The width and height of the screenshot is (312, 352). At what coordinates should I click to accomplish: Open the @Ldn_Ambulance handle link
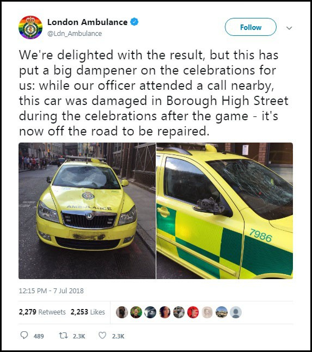[x=75, y=33]
